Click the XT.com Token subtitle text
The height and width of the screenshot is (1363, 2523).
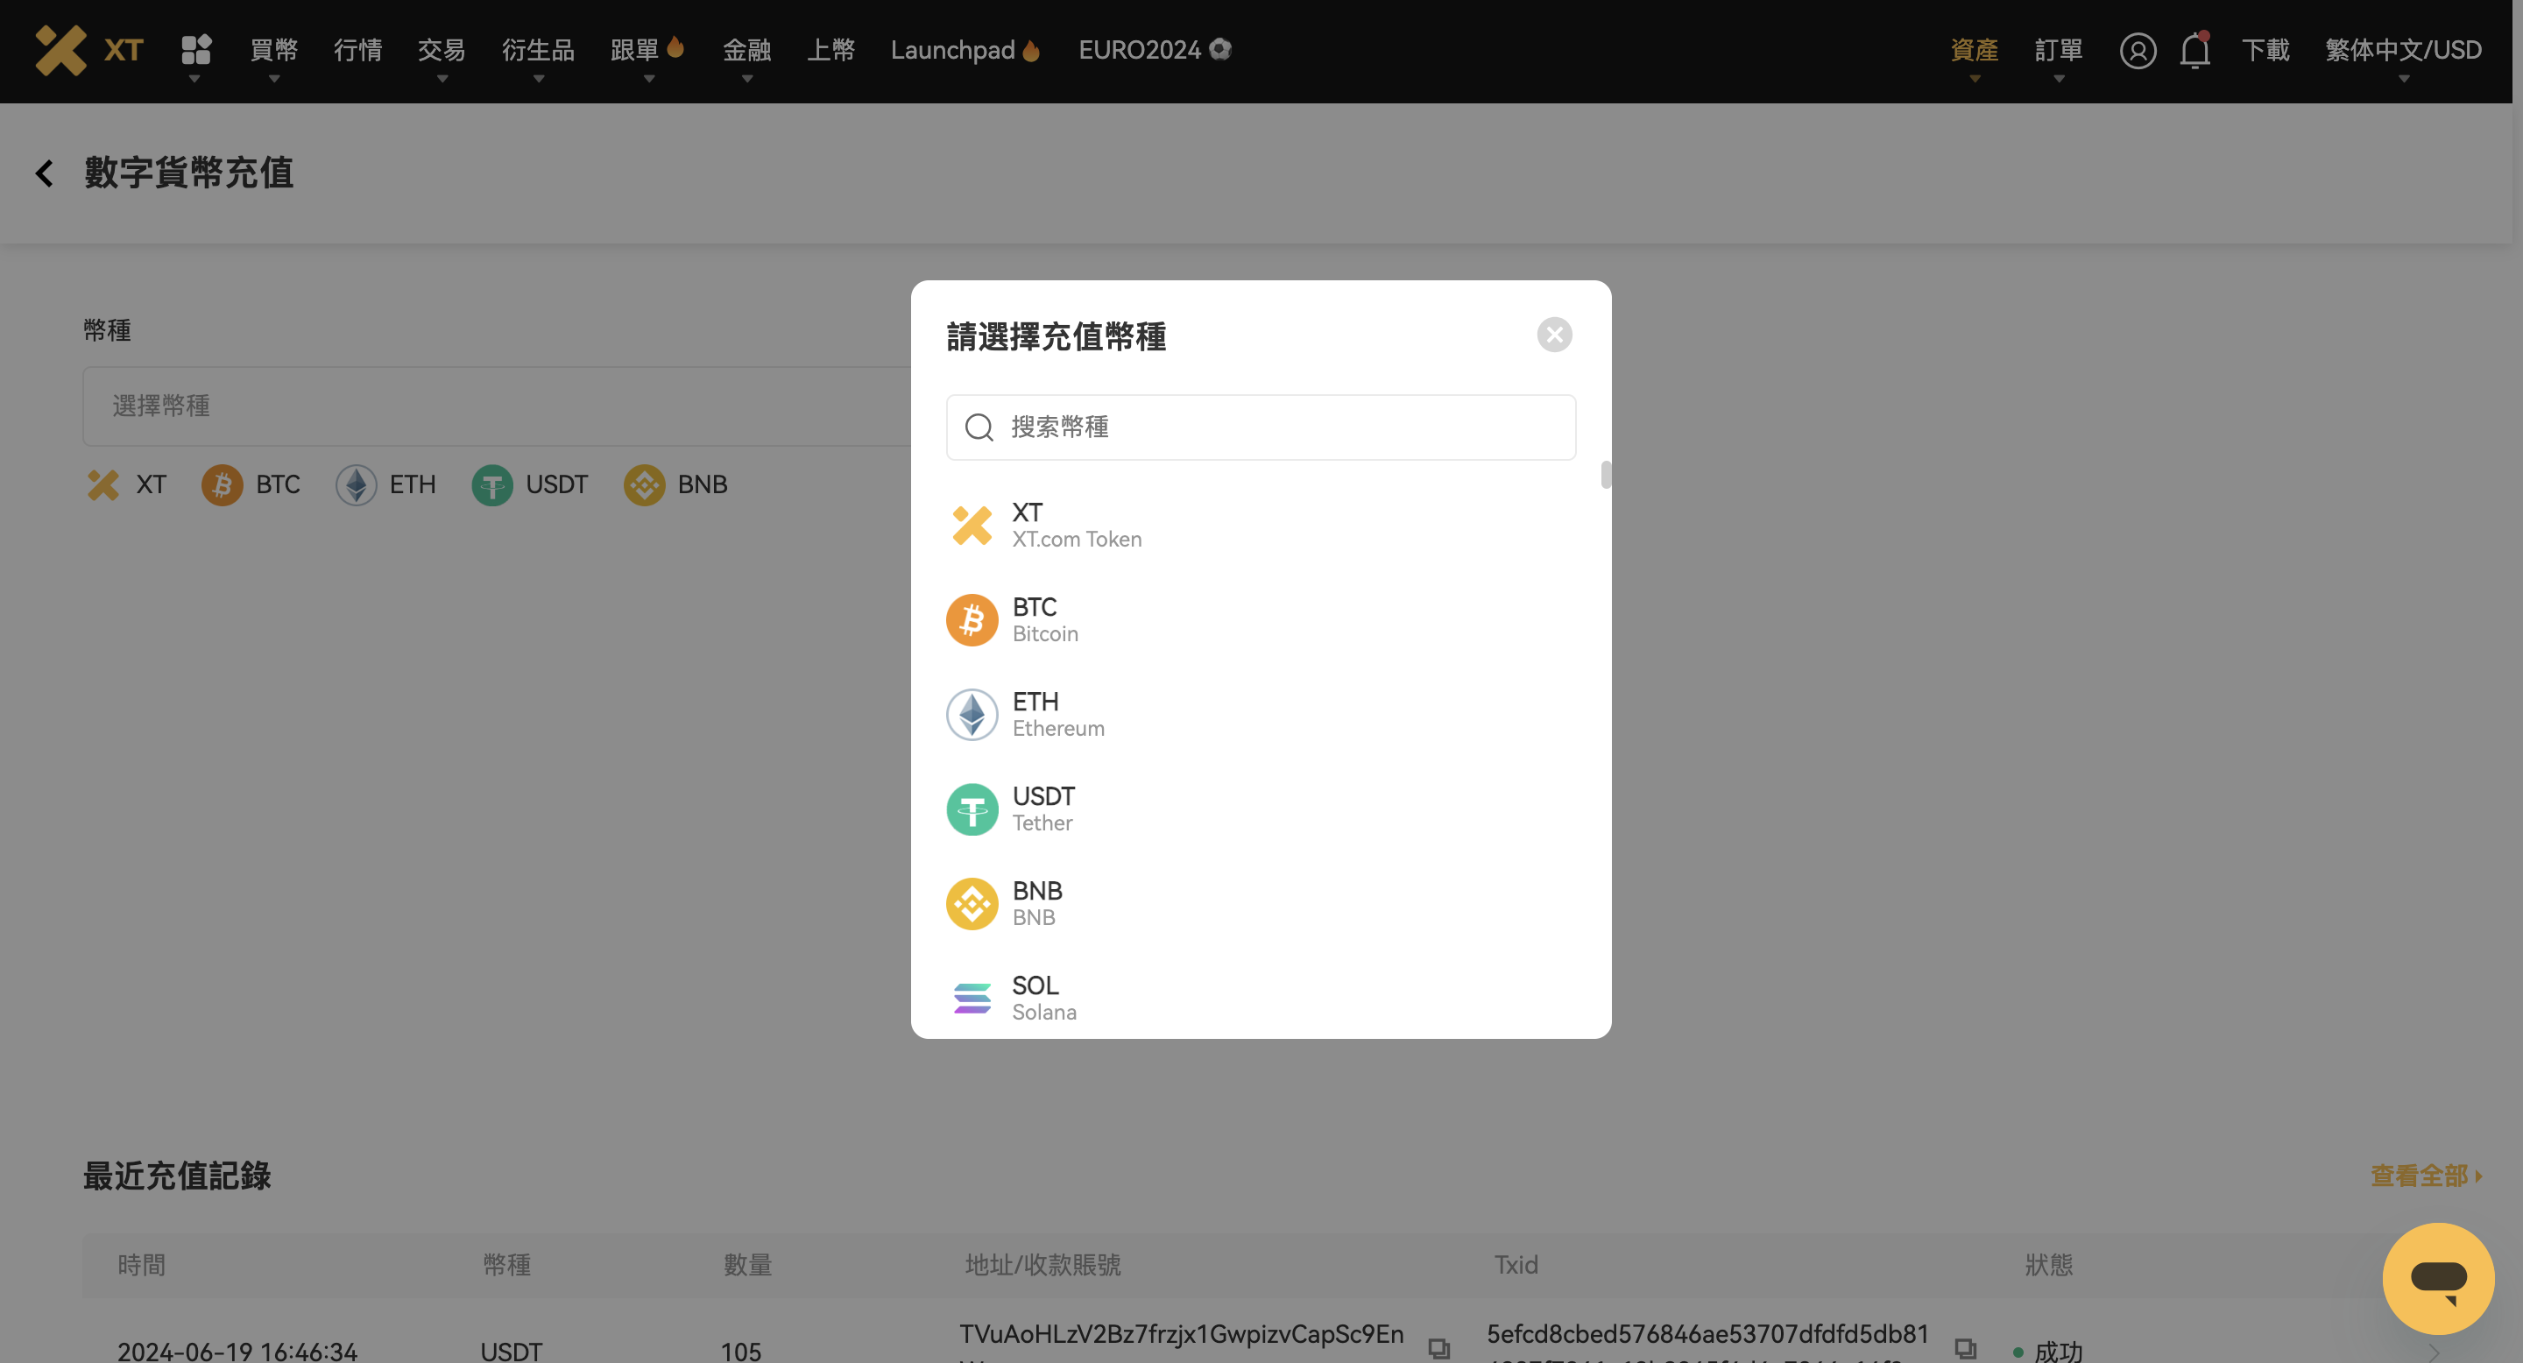(1077, 540)
